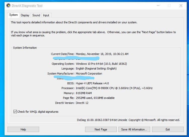Click the BIOS Hyper-V UEFI value
Screen dimensions: 189x137
(92, 83)
